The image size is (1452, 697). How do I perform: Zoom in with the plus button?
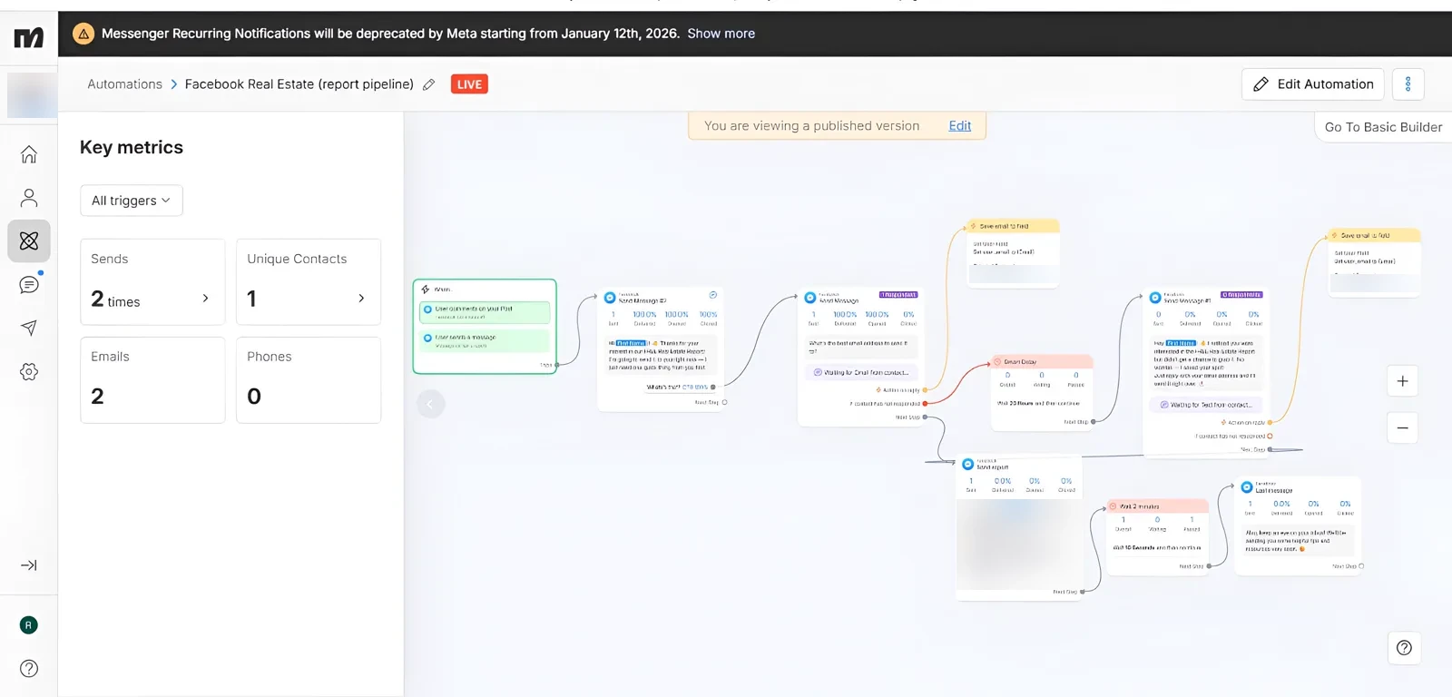(1402, 381)
